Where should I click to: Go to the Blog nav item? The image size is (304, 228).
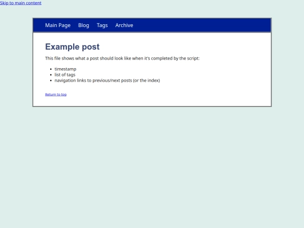click(83, 25)
